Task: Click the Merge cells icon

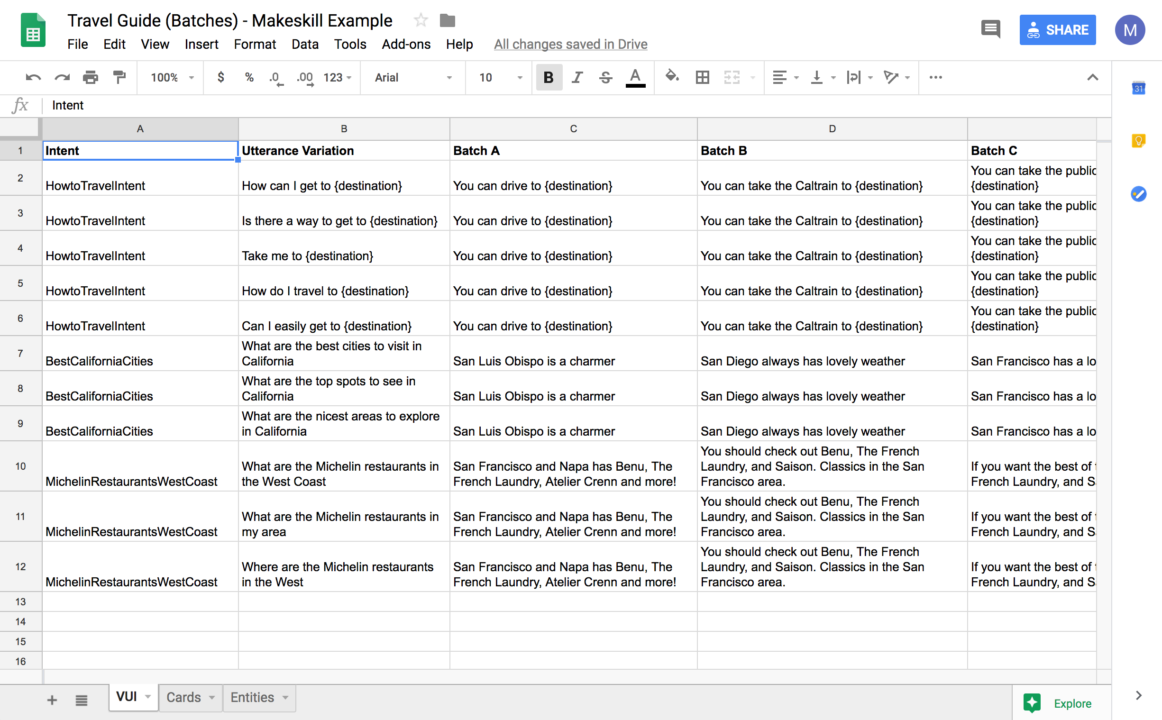Action: click(x=732, y=77)
